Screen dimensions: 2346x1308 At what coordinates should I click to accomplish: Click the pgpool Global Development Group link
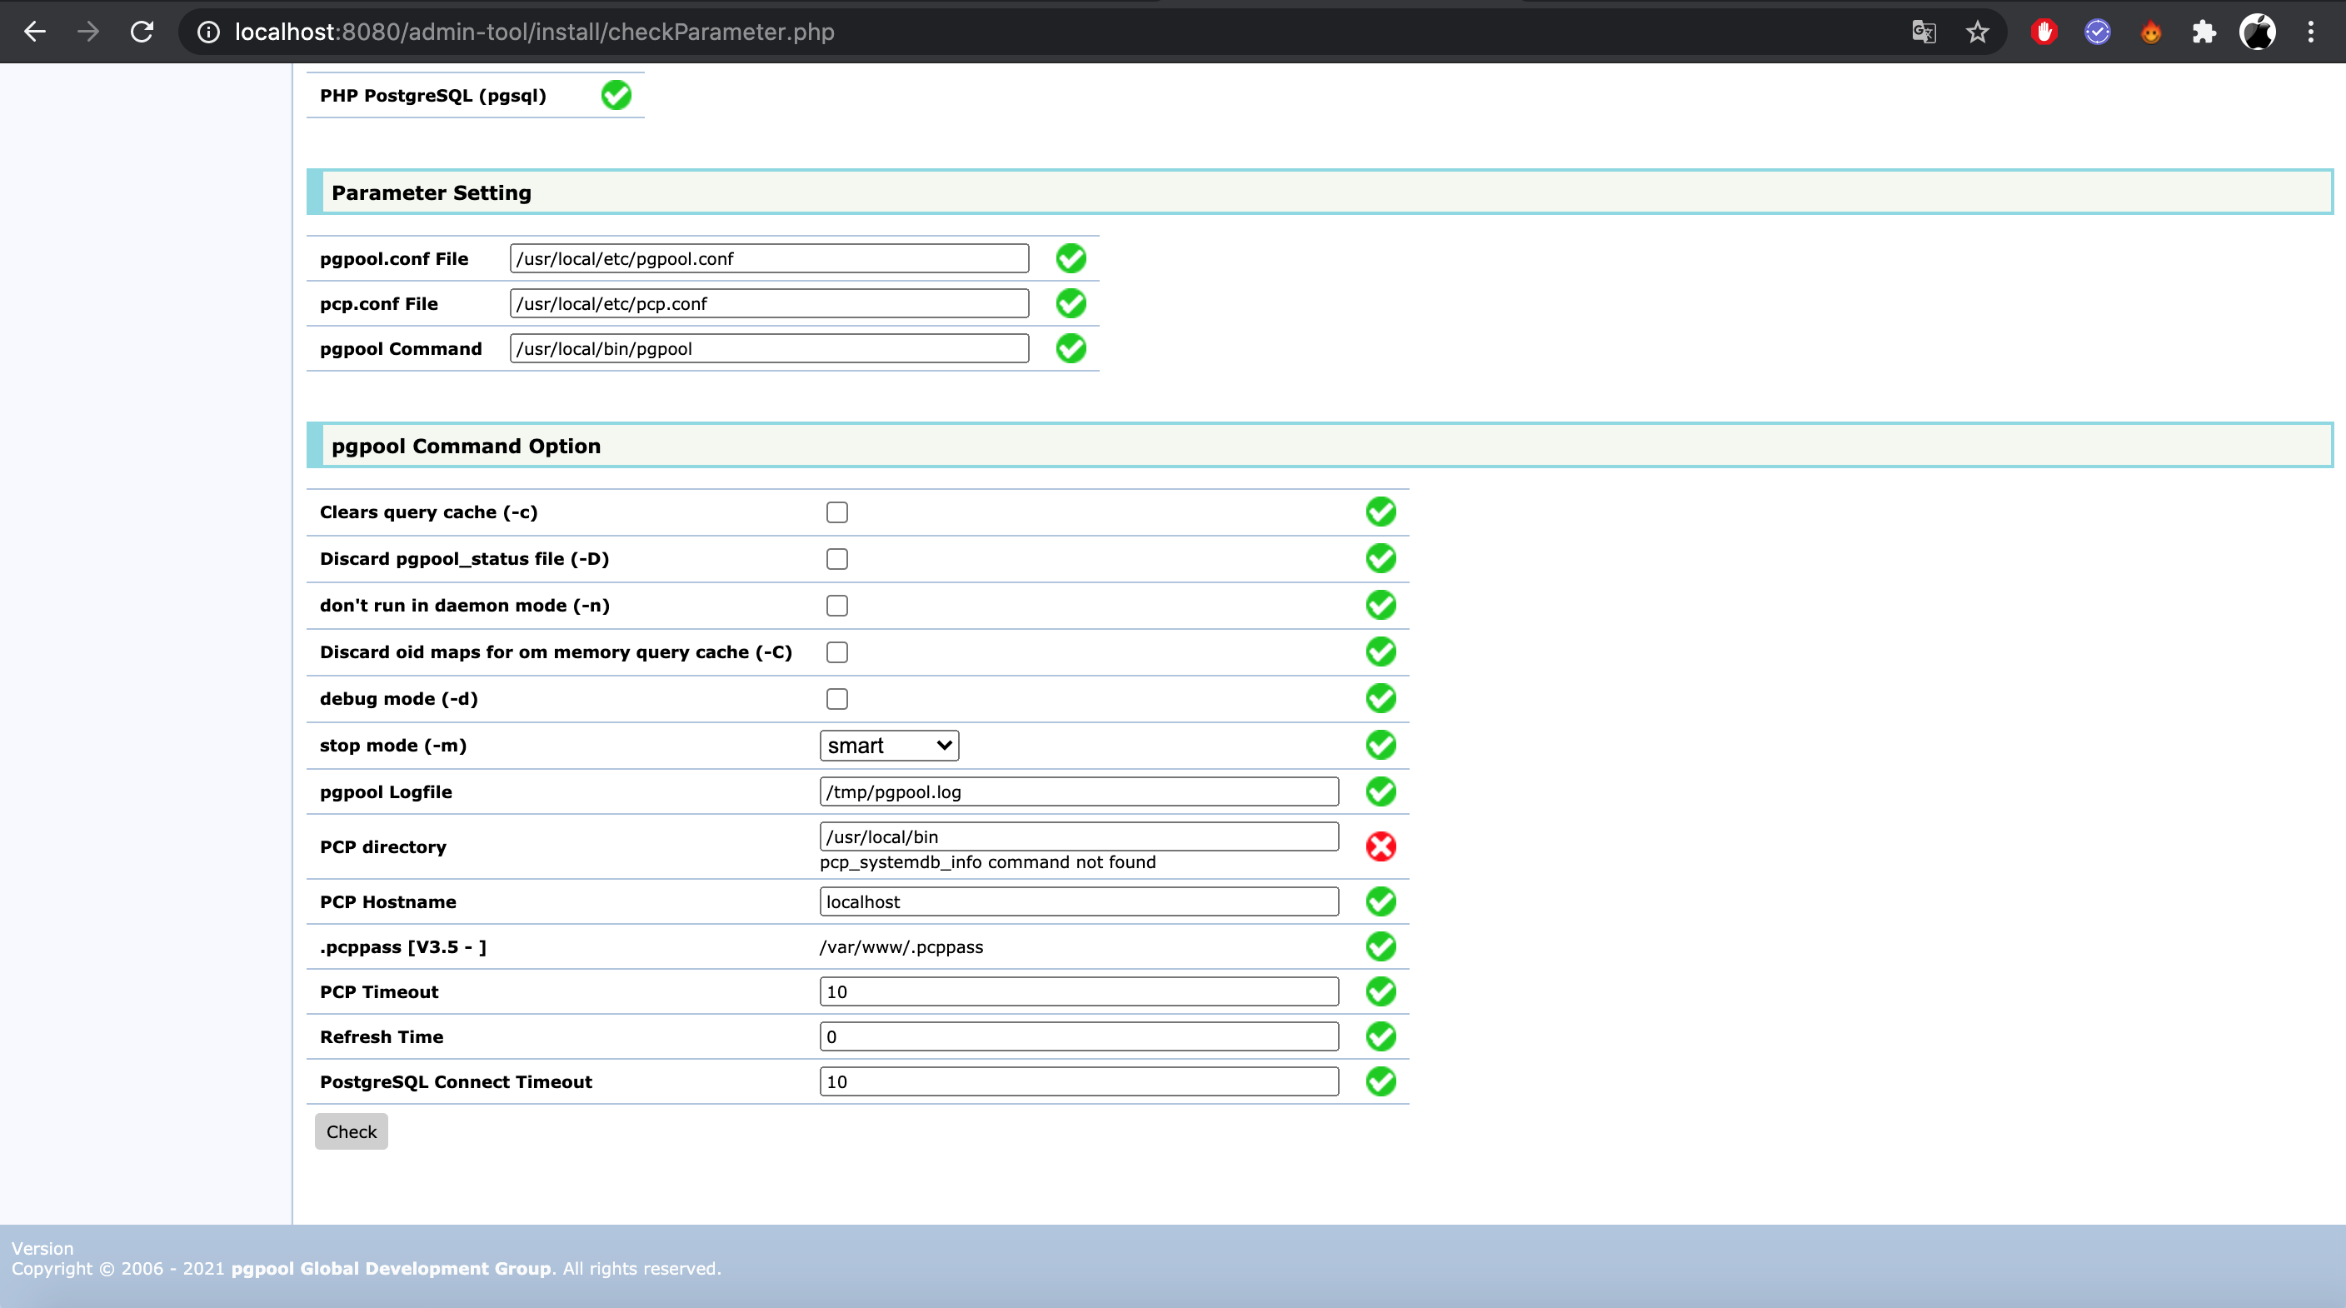(x=390, y=1268)
